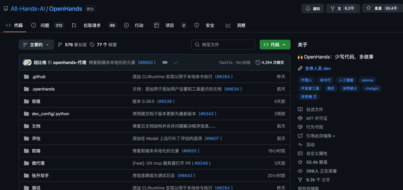Click the 法学硕士 topic tag

tap(350, 88)
